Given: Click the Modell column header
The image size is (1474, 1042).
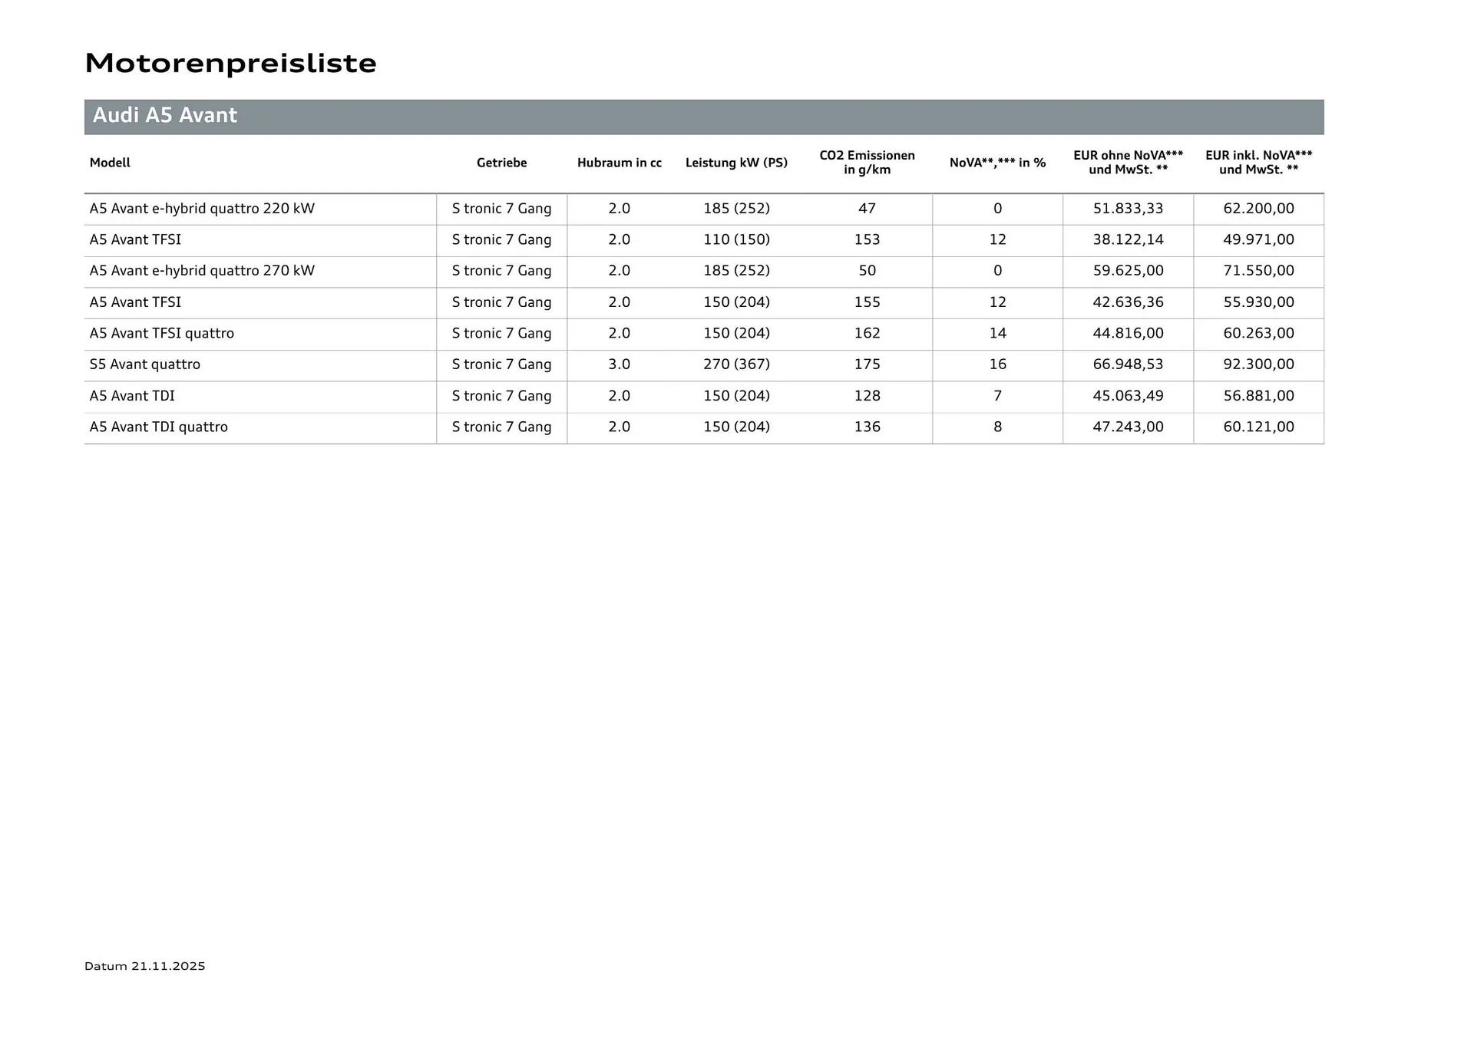Looking at the screenshot, I should (110, 163).
